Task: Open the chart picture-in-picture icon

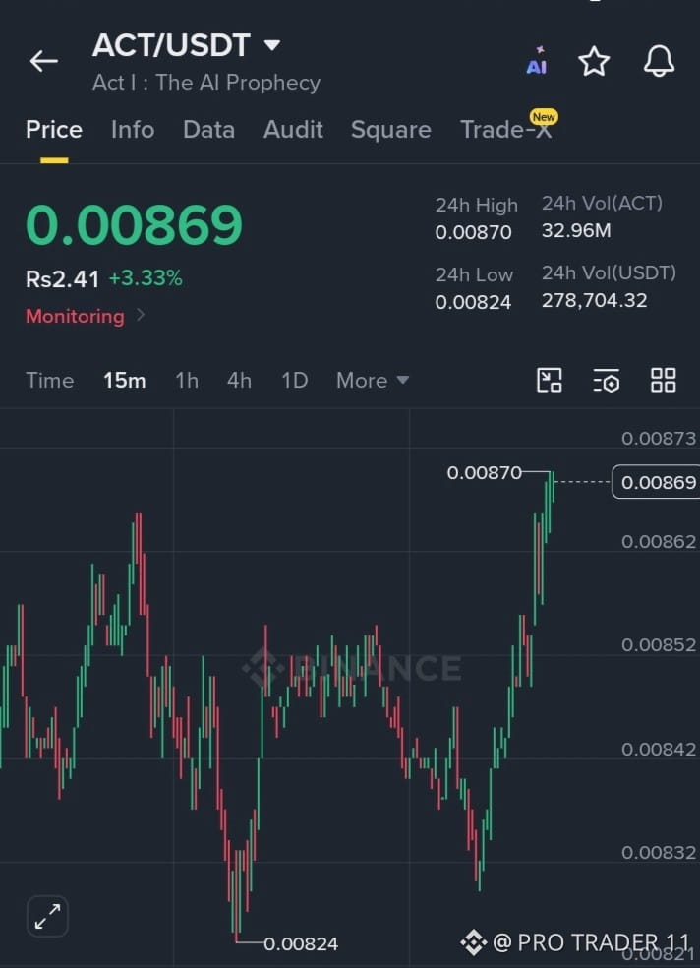Action: click(x=549, y=381)
